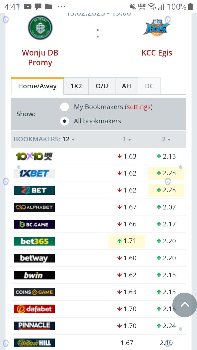The width and height of the screenshot is (197, 350).
Task: Expand the Bookmakers: 12 sort dropdown
Action: coord(73,139)
